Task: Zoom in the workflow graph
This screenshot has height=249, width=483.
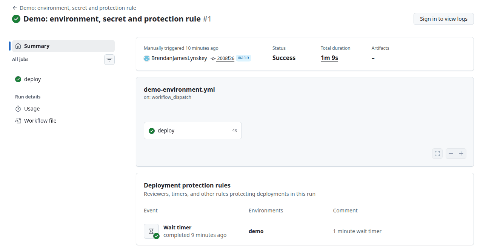Action: pyautogui.click(x=461, y=154)
